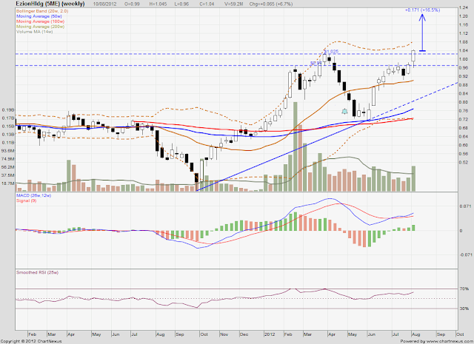Click the 1.08 price axis label
Image resolution: width=474 pixels, height=344 pixels.
point(464,42)
